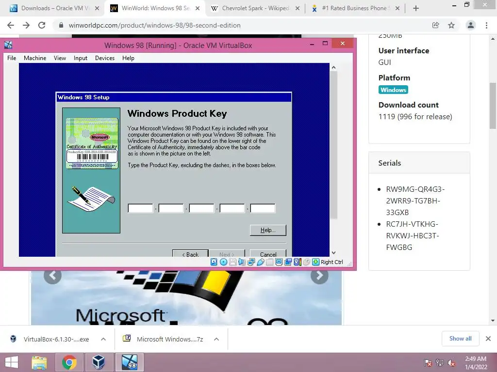Expand VirtualBox download item options

coord(103,339)
